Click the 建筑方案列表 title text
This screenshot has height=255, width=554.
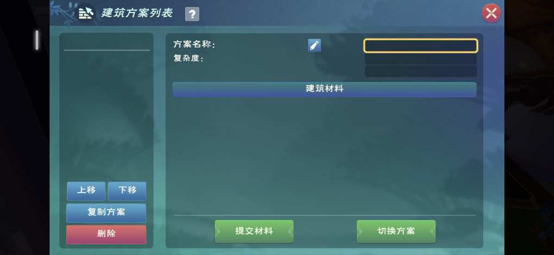click(137, 14)
